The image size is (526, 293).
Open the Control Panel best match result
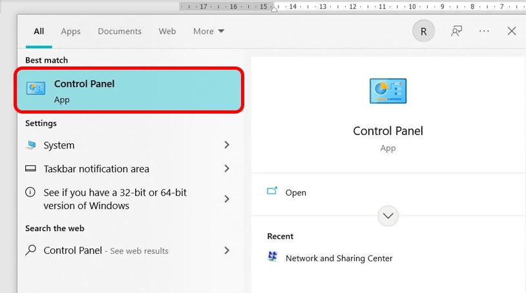(129, 90)
